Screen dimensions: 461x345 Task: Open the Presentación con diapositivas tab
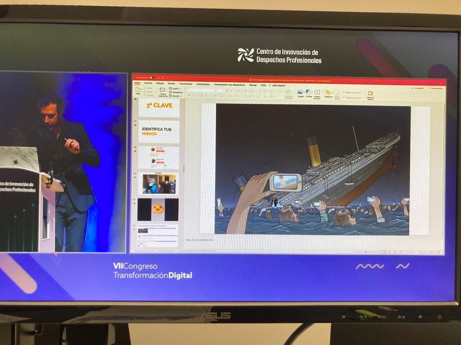click(x=230, y=85)
